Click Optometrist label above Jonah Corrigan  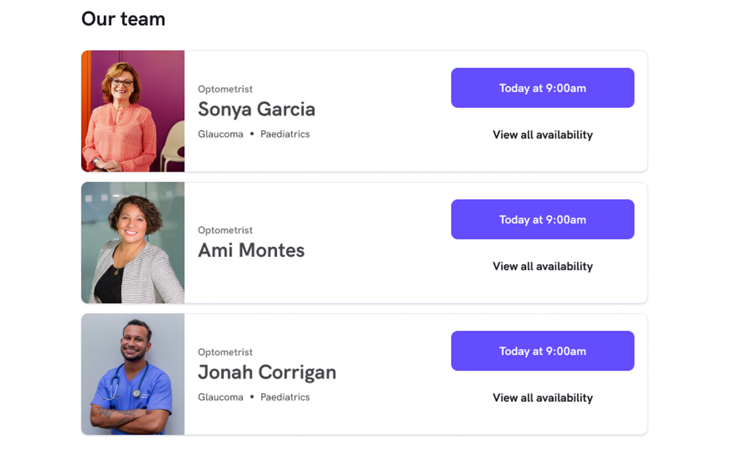tap(225, 352)
